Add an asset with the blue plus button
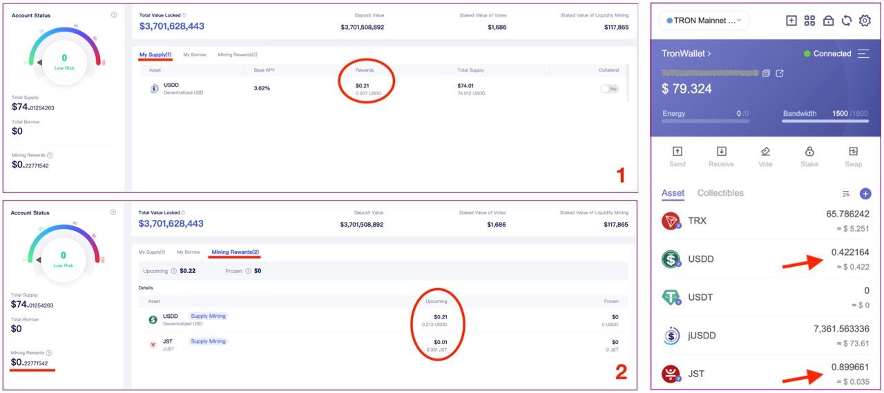The image size is (884, 393). coord(865,194)
